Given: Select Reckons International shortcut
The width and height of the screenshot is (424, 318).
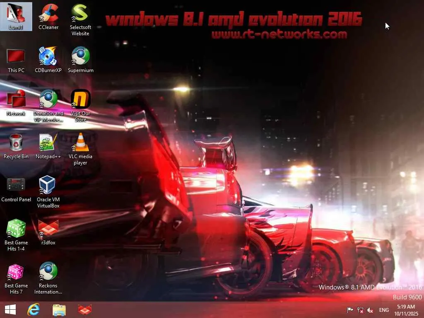Looking at the screenshot, I should [x=48, y=279].
